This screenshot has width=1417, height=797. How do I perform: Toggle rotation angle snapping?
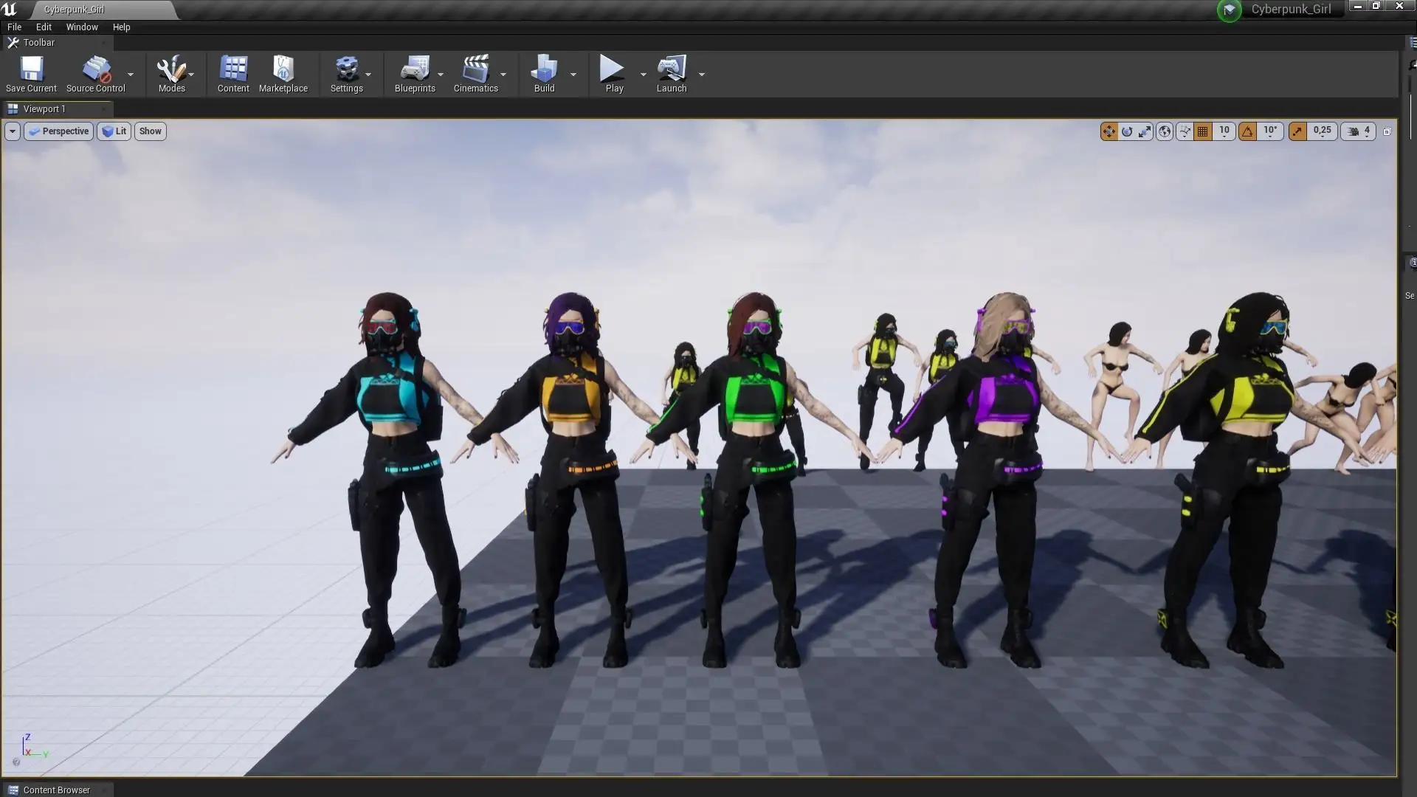1247,131
